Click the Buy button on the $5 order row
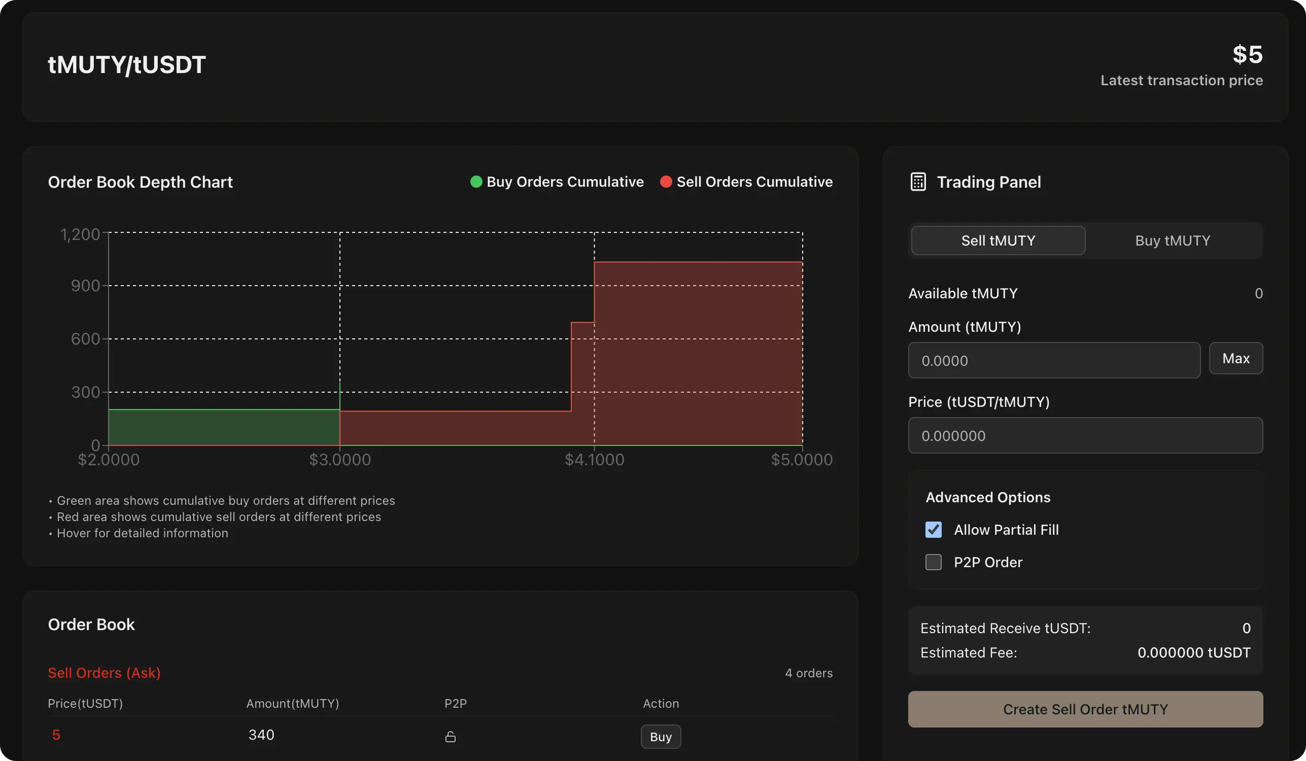Image resolution: width=1306 pixels, height=761 pixels. [660, 736]
